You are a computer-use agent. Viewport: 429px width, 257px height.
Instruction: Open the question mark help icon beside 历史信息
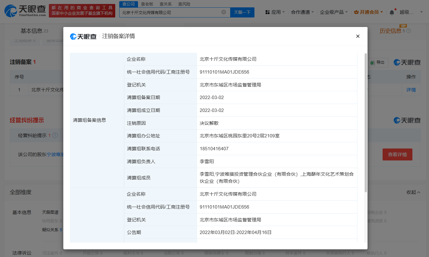pyautogui.click(x=408, y=31)
